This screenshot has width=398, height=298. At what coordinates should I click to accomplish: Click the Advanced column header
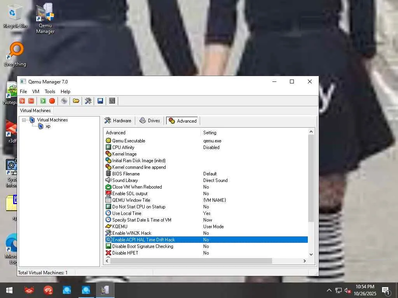tap(152, 133)
